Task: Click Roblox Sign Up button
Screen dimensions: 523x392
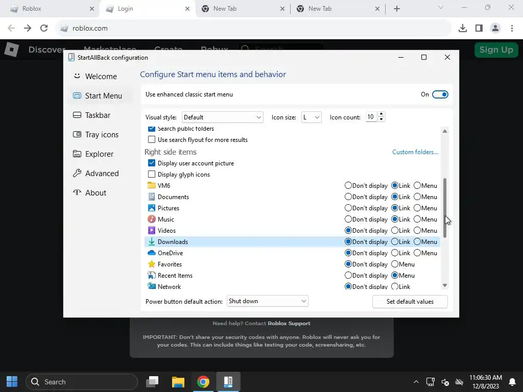Action: (x=496, y=50)
